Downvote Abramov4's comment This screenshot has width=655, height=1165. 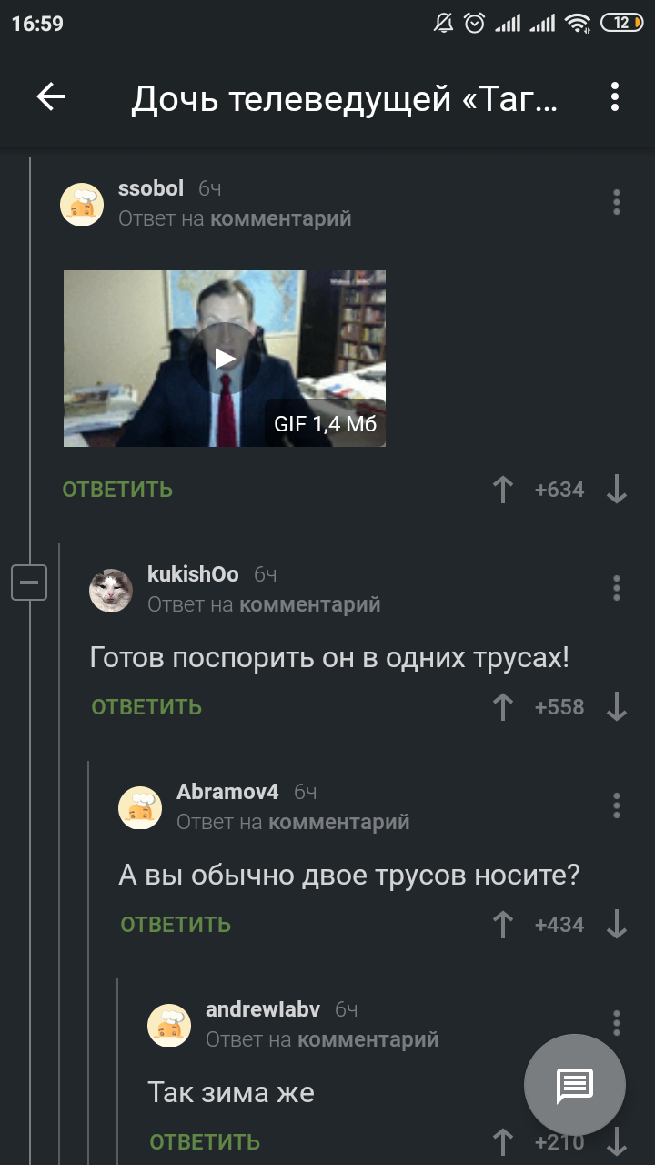[x=617, y=925]
